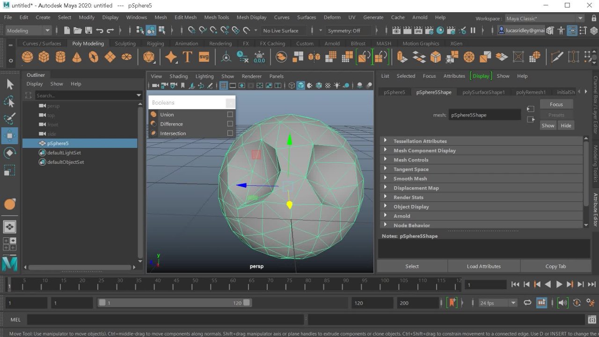
Task: Open the Modeling menu set dropdown
Action: [28, 30]
